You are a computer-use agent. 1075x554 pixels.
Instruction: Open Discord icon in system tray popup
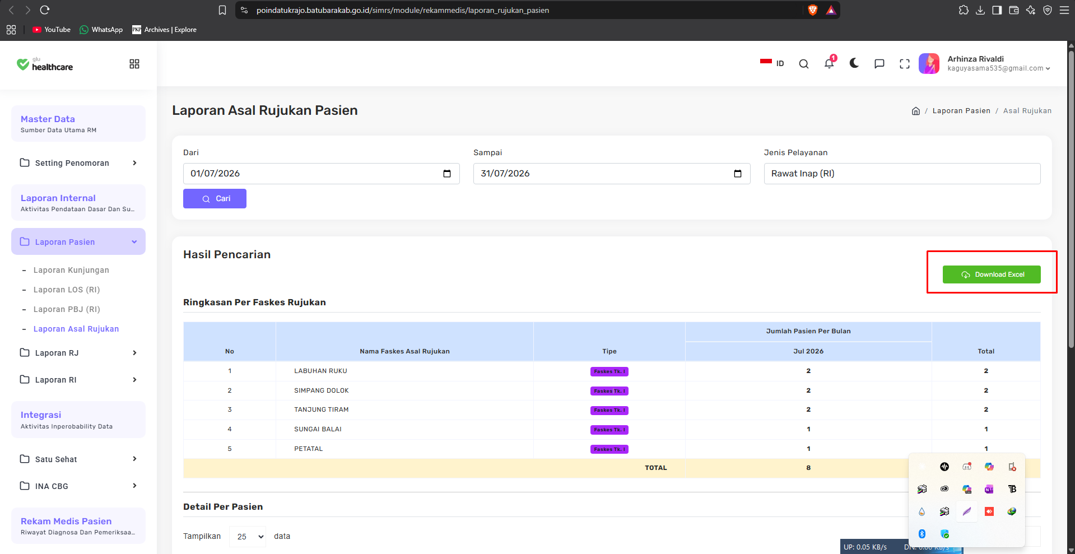click(967, 467)
